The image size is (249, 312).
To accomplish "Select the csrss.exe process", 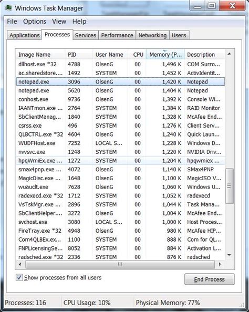I will pyautogui.click(x=120, y=126).
